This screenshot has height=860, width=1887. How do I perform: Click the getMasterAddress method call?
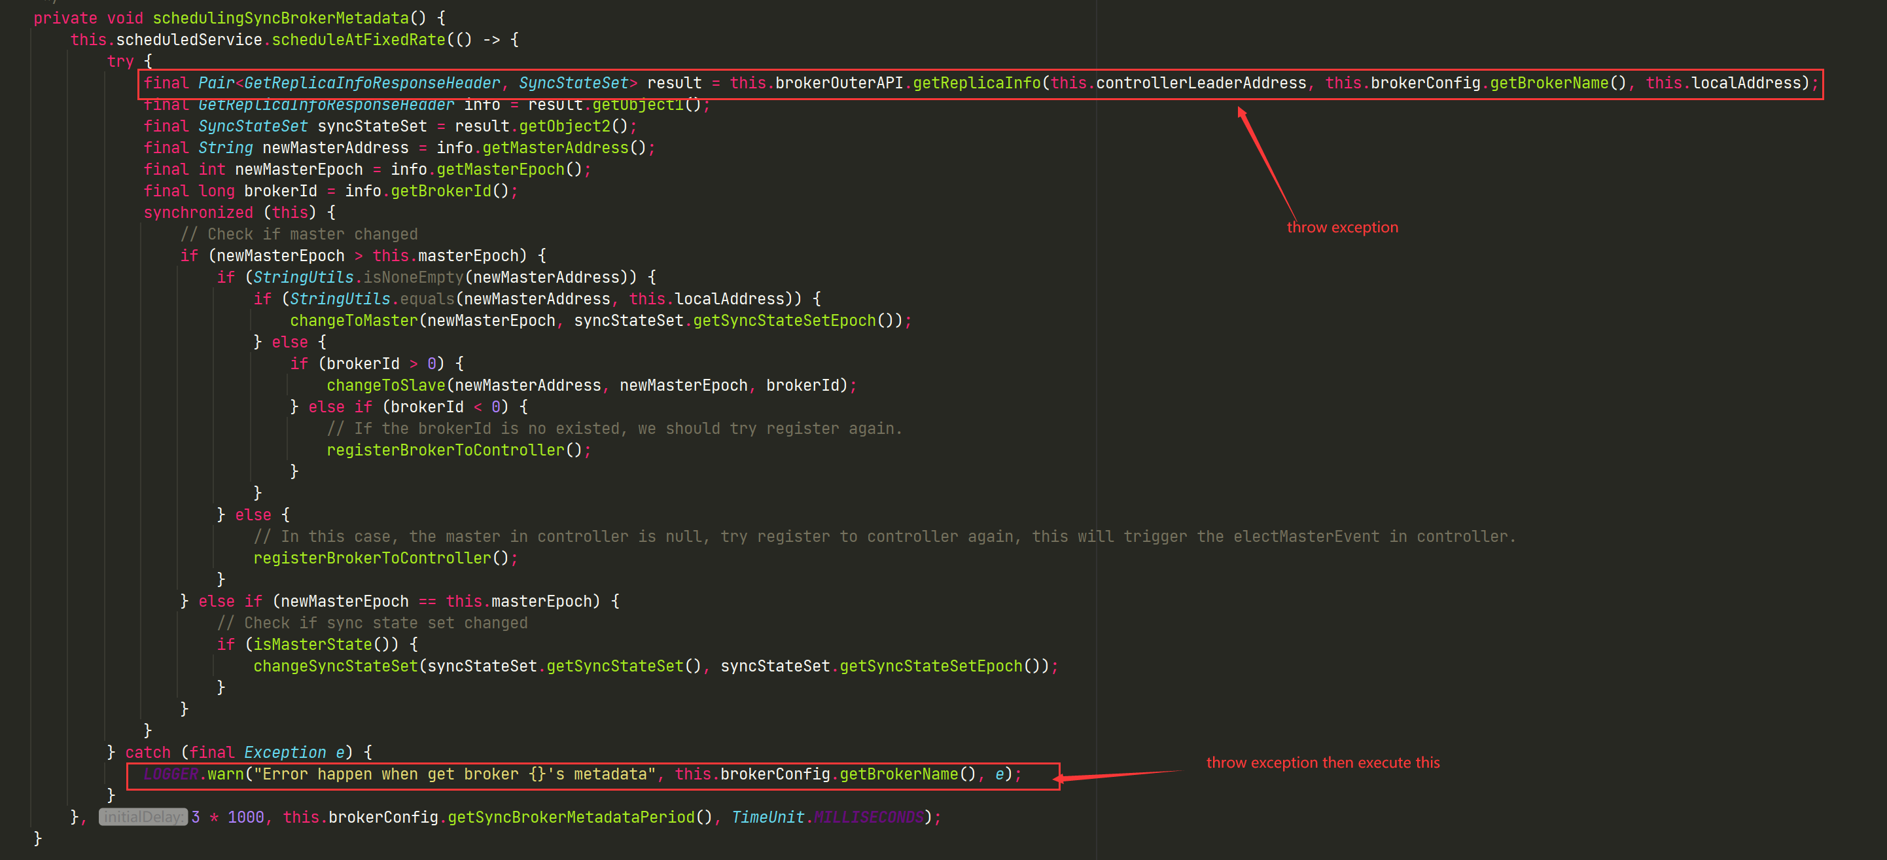point(555,148)
